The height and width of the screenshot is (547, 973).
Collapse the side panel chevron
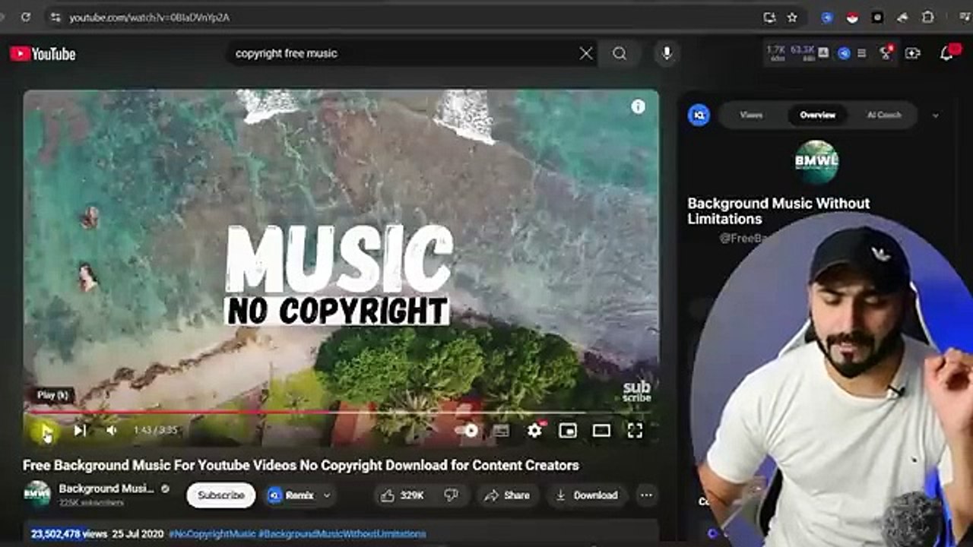point(935,115)
